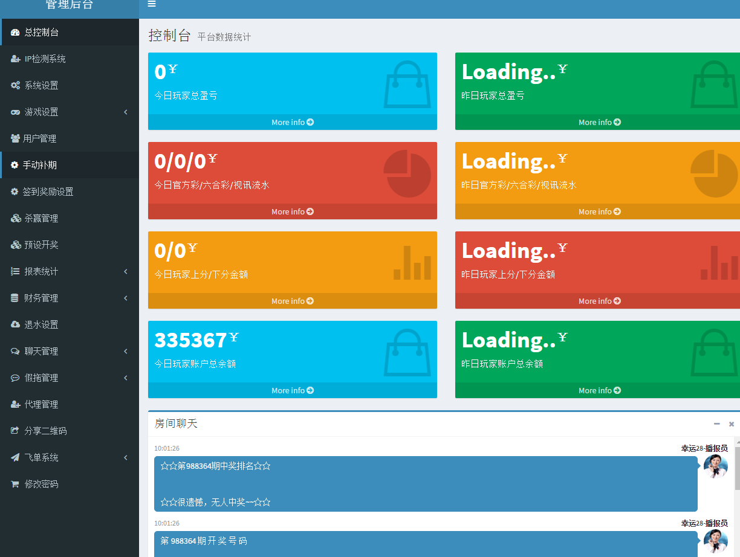
Task: Click the share icon beside 分享二维码
Action: 15,431
